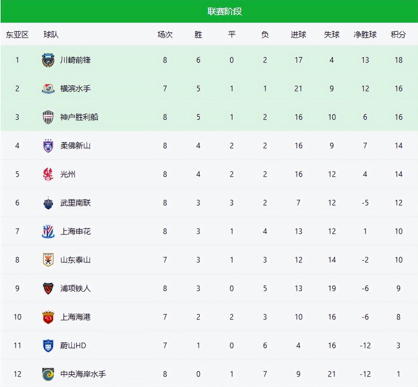The width and height of the screenshot is (418, 387).
Task: Click the 积分 points column header
Action: [398, 35]
